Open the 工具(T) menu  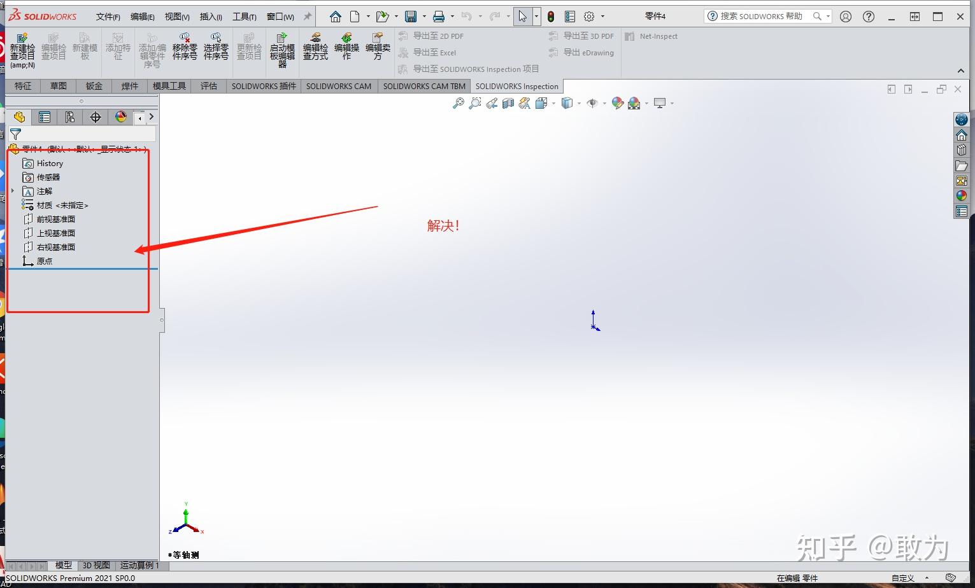(x=245, y=17)
